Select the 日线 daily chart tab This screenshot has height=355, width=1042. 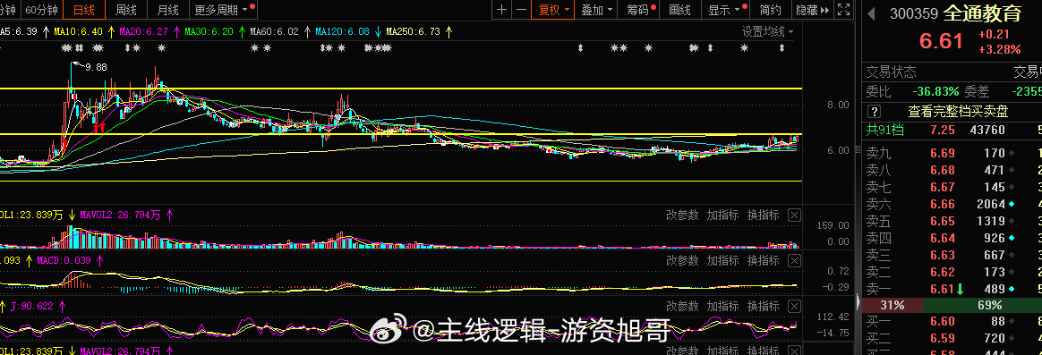click(x=84, y=10)
